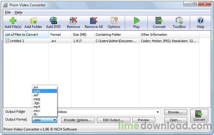Collapse the Output Format .wmv combo box
Image resolution: width=214 pixels, height=135 pixels.
pyautogui.click(x=45, y=120)
